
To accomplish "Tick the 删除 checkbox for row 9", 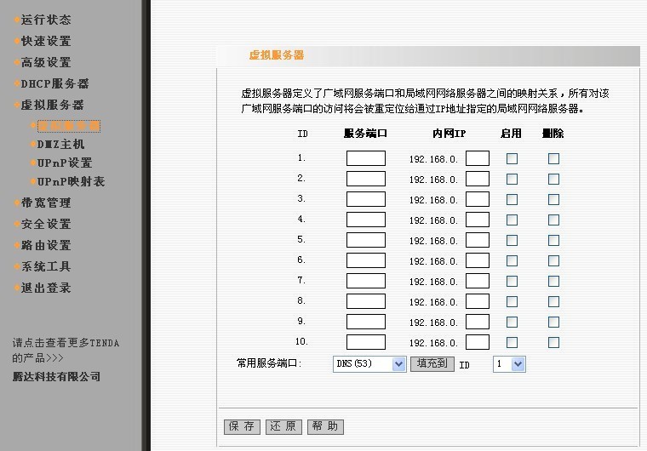I will point(553,323).
